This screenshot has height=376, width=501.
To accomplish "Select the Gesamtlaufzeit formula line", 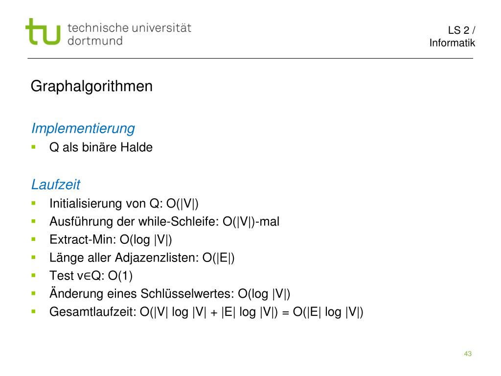I will (x=206, y=312).
